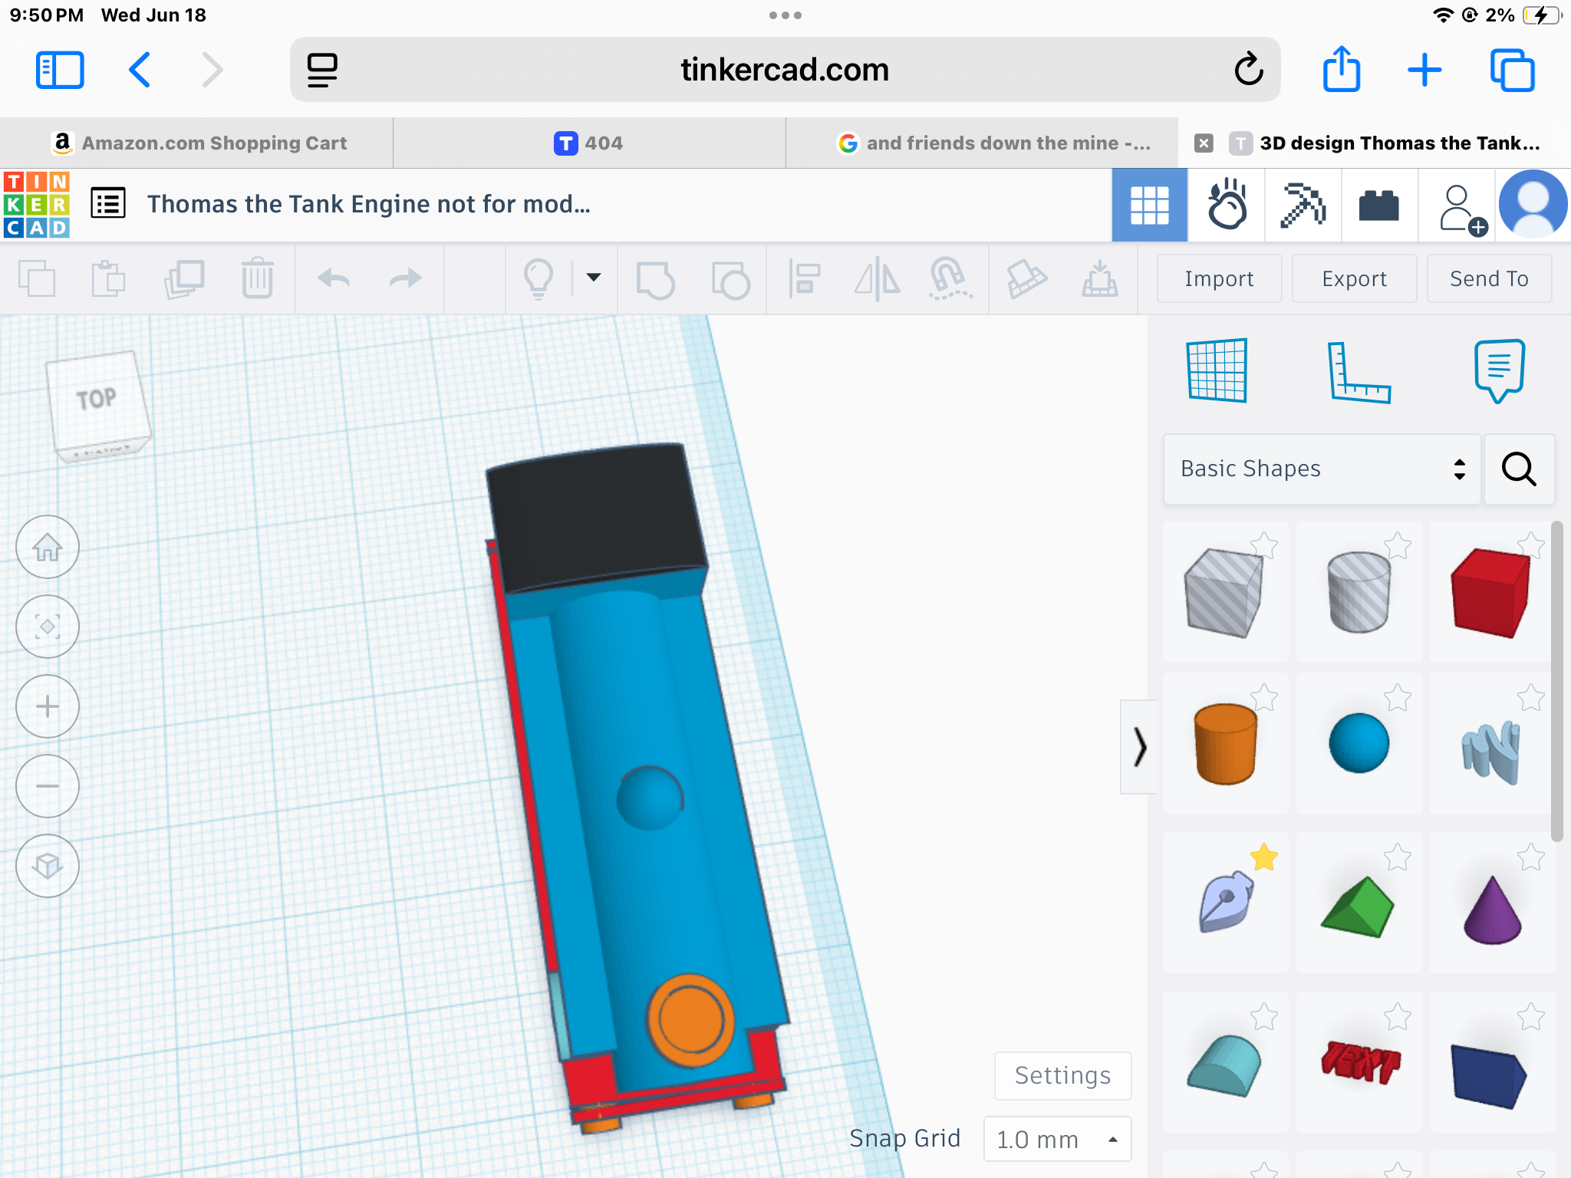Click the Mirror tool icon
The height and width of the screenshot is (1178, 1571).
click(878, 278)
